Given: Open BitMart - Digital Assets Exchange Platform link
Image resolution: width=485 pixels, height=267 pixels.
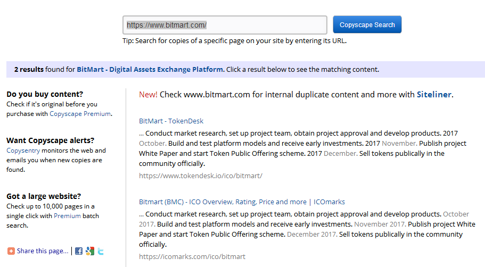Looking at the screenshot, I should click(x=150, y=69).
